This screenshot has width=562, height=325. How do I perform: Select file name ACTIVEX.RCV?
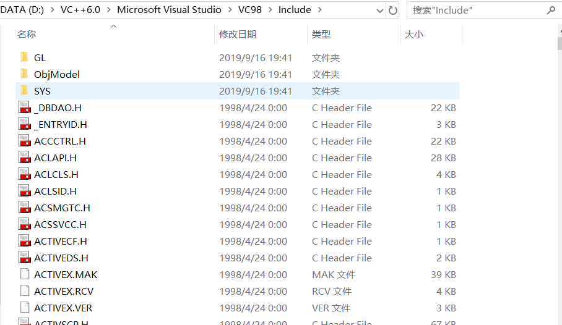pos(64,292)
